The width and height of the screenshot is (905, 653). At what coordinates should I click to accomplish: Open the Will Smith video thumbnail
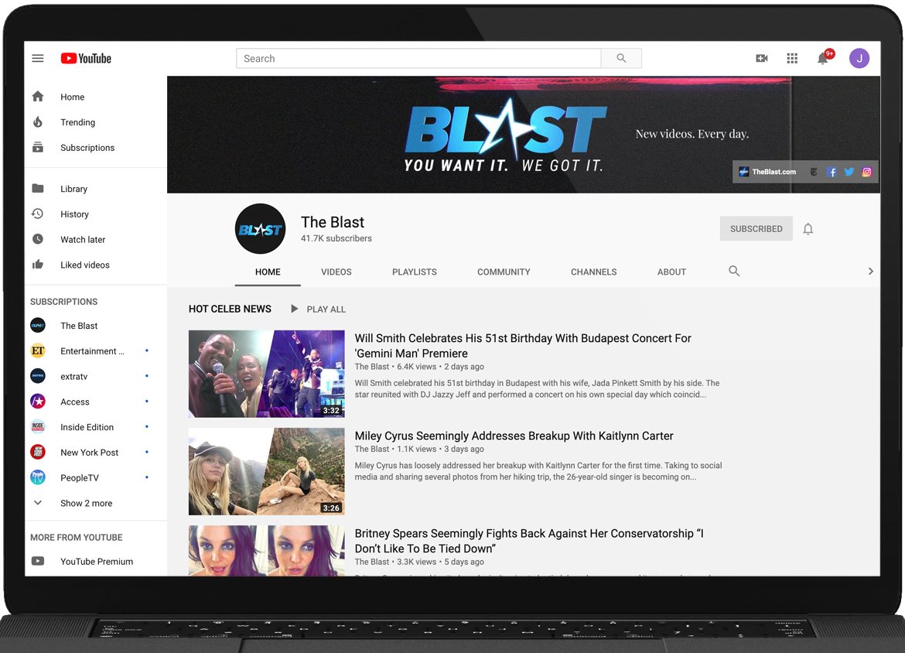267,374
